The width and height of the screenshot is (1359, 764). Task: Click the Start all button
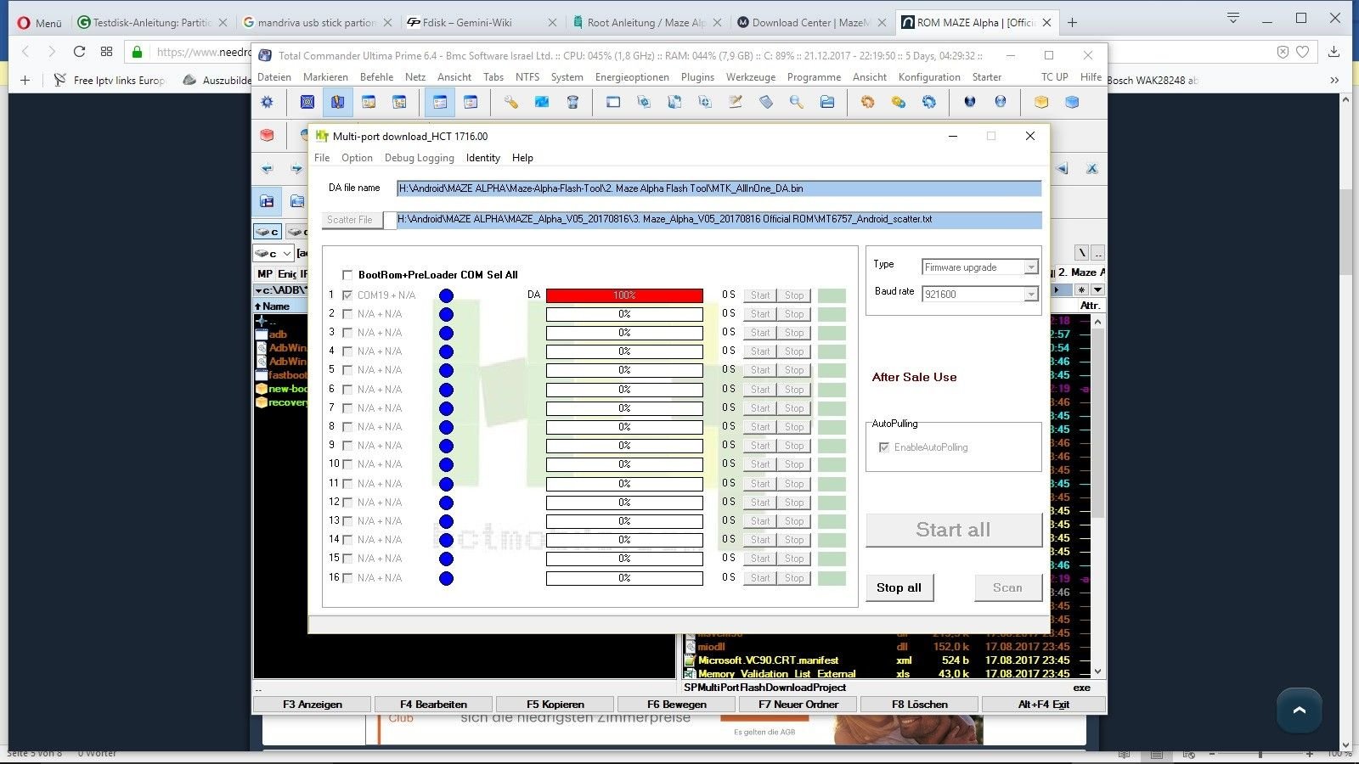[x=954, y=530]
